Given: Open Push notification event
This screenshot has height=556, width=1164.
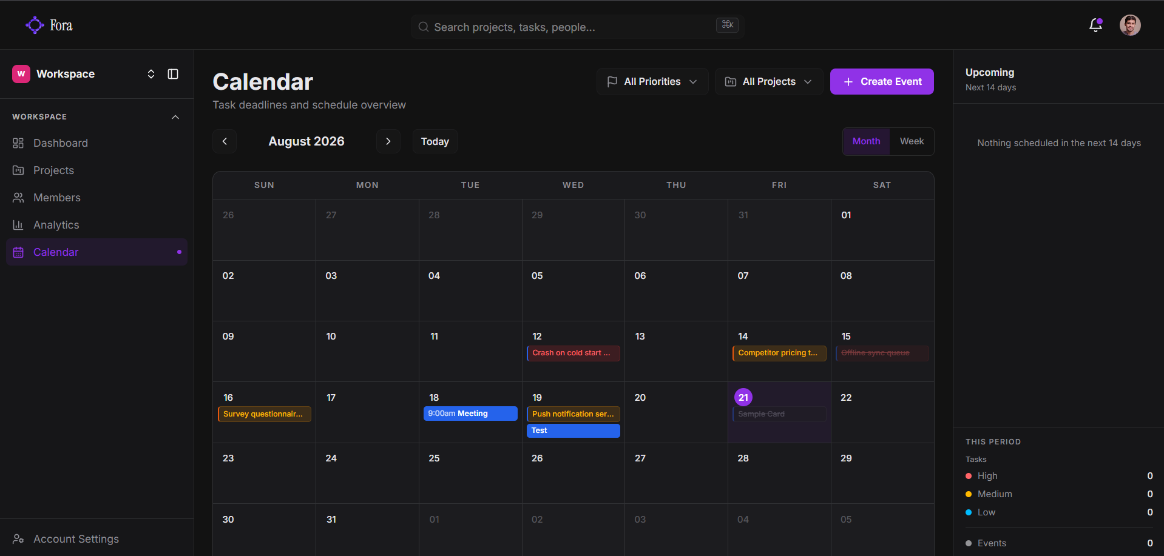Looking at the screenshot, I should (x=574, y=414).
